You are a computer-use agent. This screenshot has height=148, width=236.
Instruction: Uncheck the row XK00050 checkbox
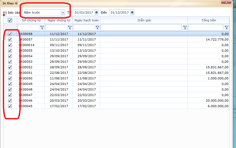point(10,78)
